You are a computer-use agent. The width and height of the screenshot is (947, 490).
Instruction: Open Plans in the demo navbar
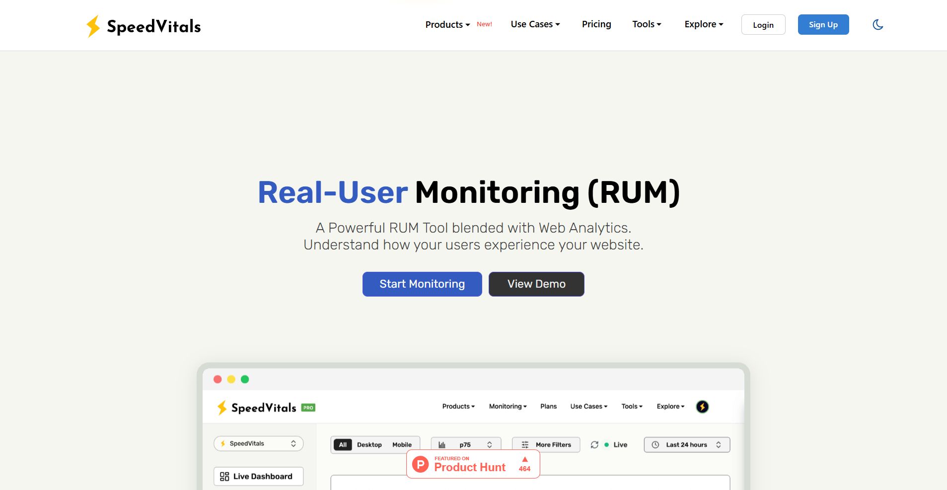548,406
